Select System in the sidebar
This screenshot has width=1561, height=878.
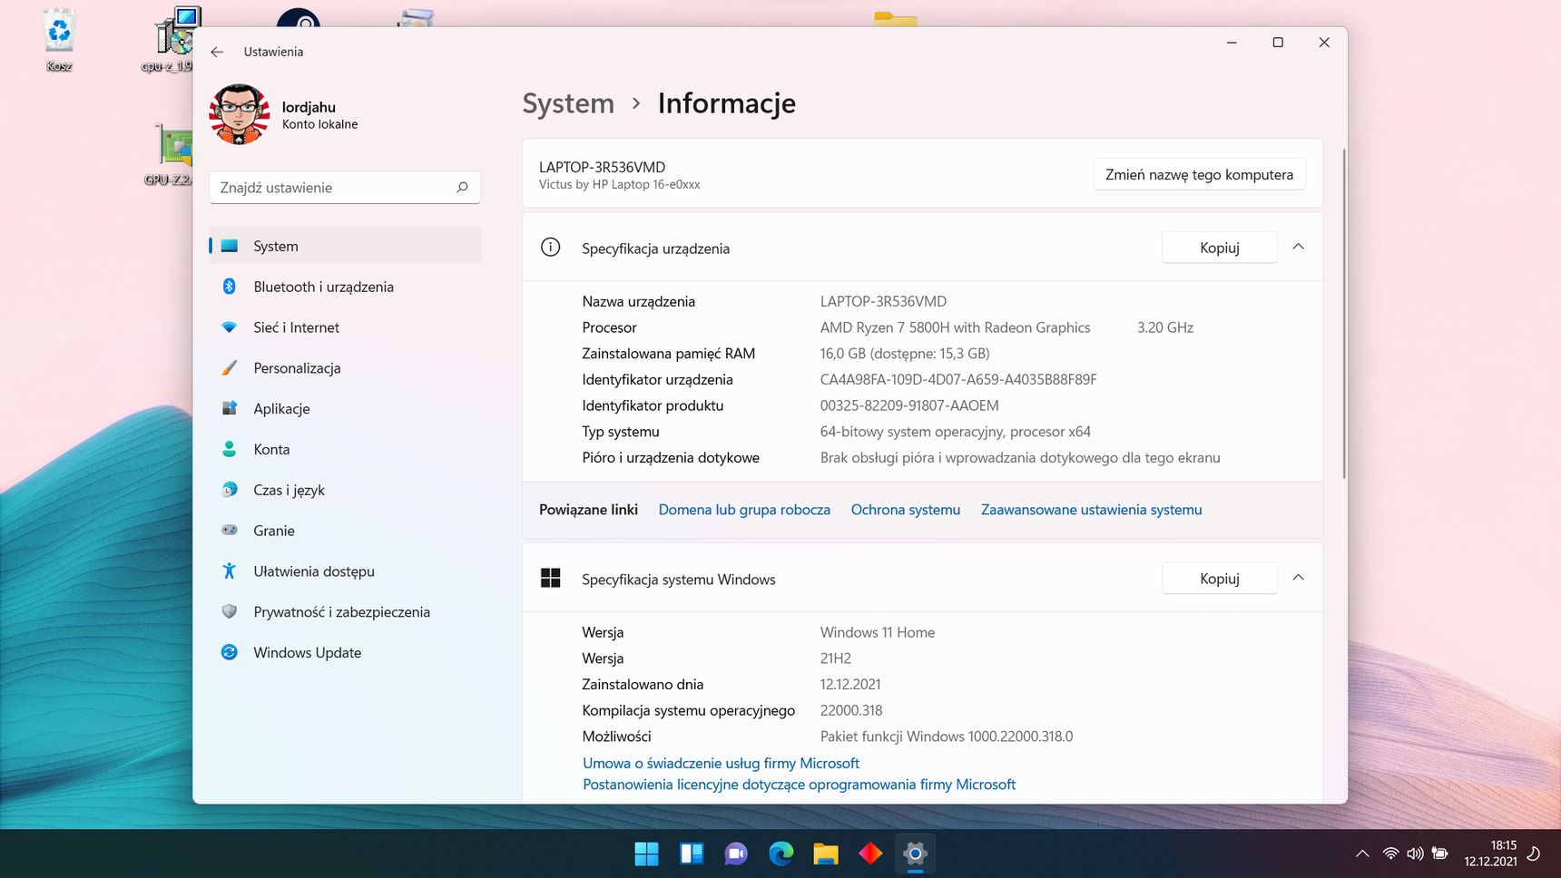(345, 246)
